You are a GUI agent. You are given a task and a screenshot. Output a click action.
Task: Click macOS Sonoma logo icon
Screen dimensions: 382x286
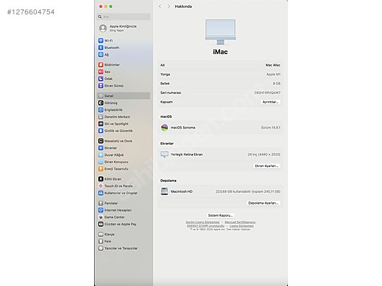164,127
